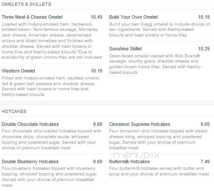Image resolution: width=214 pixels, height=191 pixels.
Task: Select Cinnamon Supreme Hotcakes title
Action: coord(139,124)
